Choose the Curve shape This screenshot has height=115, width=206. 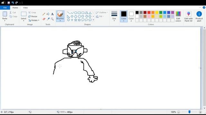(x=72, y=13)
